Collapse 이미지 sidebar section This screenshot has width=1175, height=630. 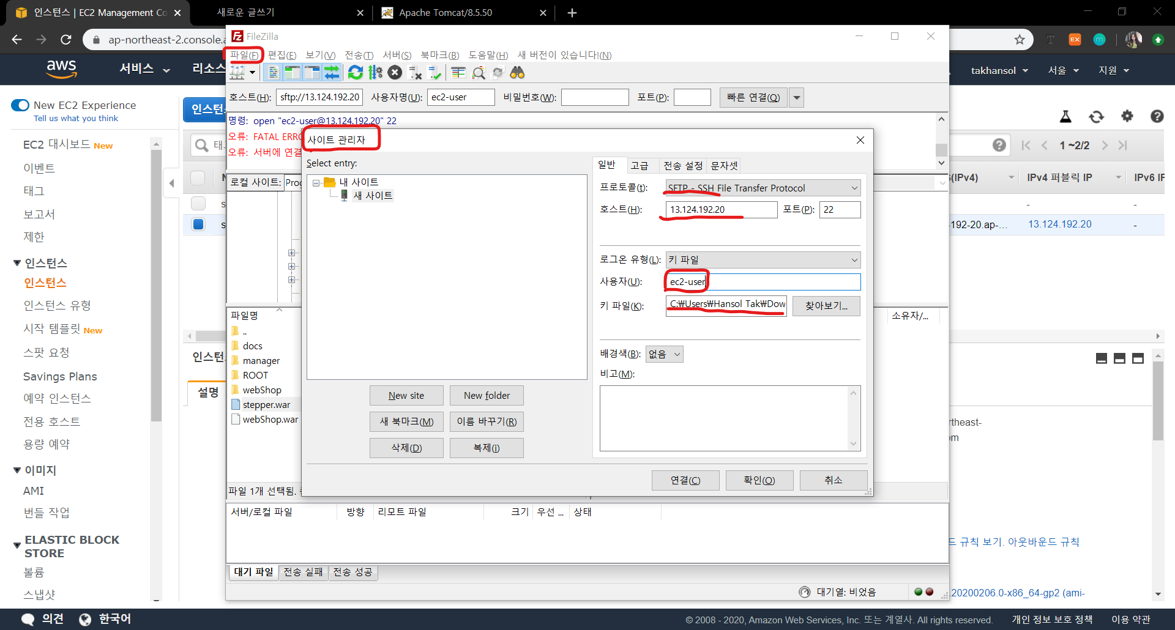tap(17, 470)
